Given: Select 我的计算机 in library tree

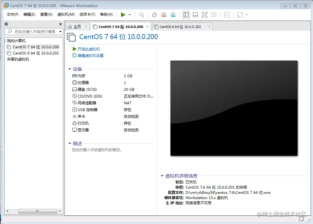Looking at the screenshot, I should coord(16,41).
